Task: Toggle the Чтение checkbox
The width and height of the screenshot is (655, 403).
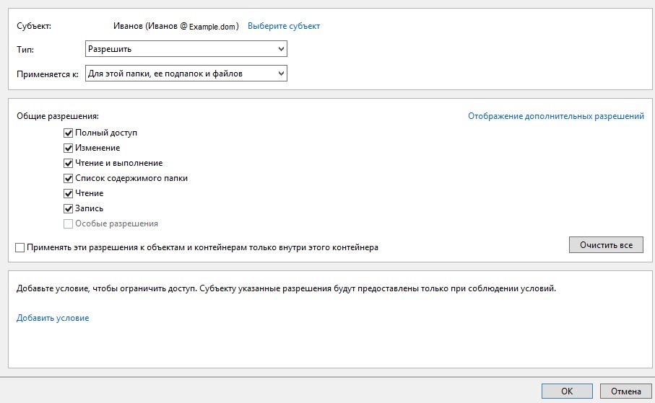Action: (69, 193)
